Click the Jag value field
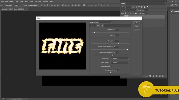Screen dimensions: 179x100 pos(116,35)
